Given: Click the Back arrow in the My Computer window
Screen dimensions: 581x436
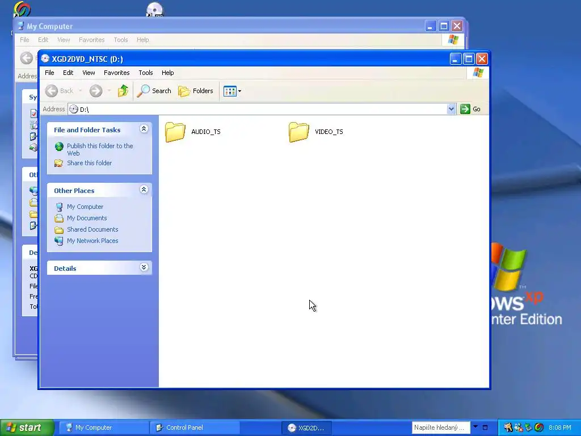Looking at the screenshot, I should click(x=26, y=58).
